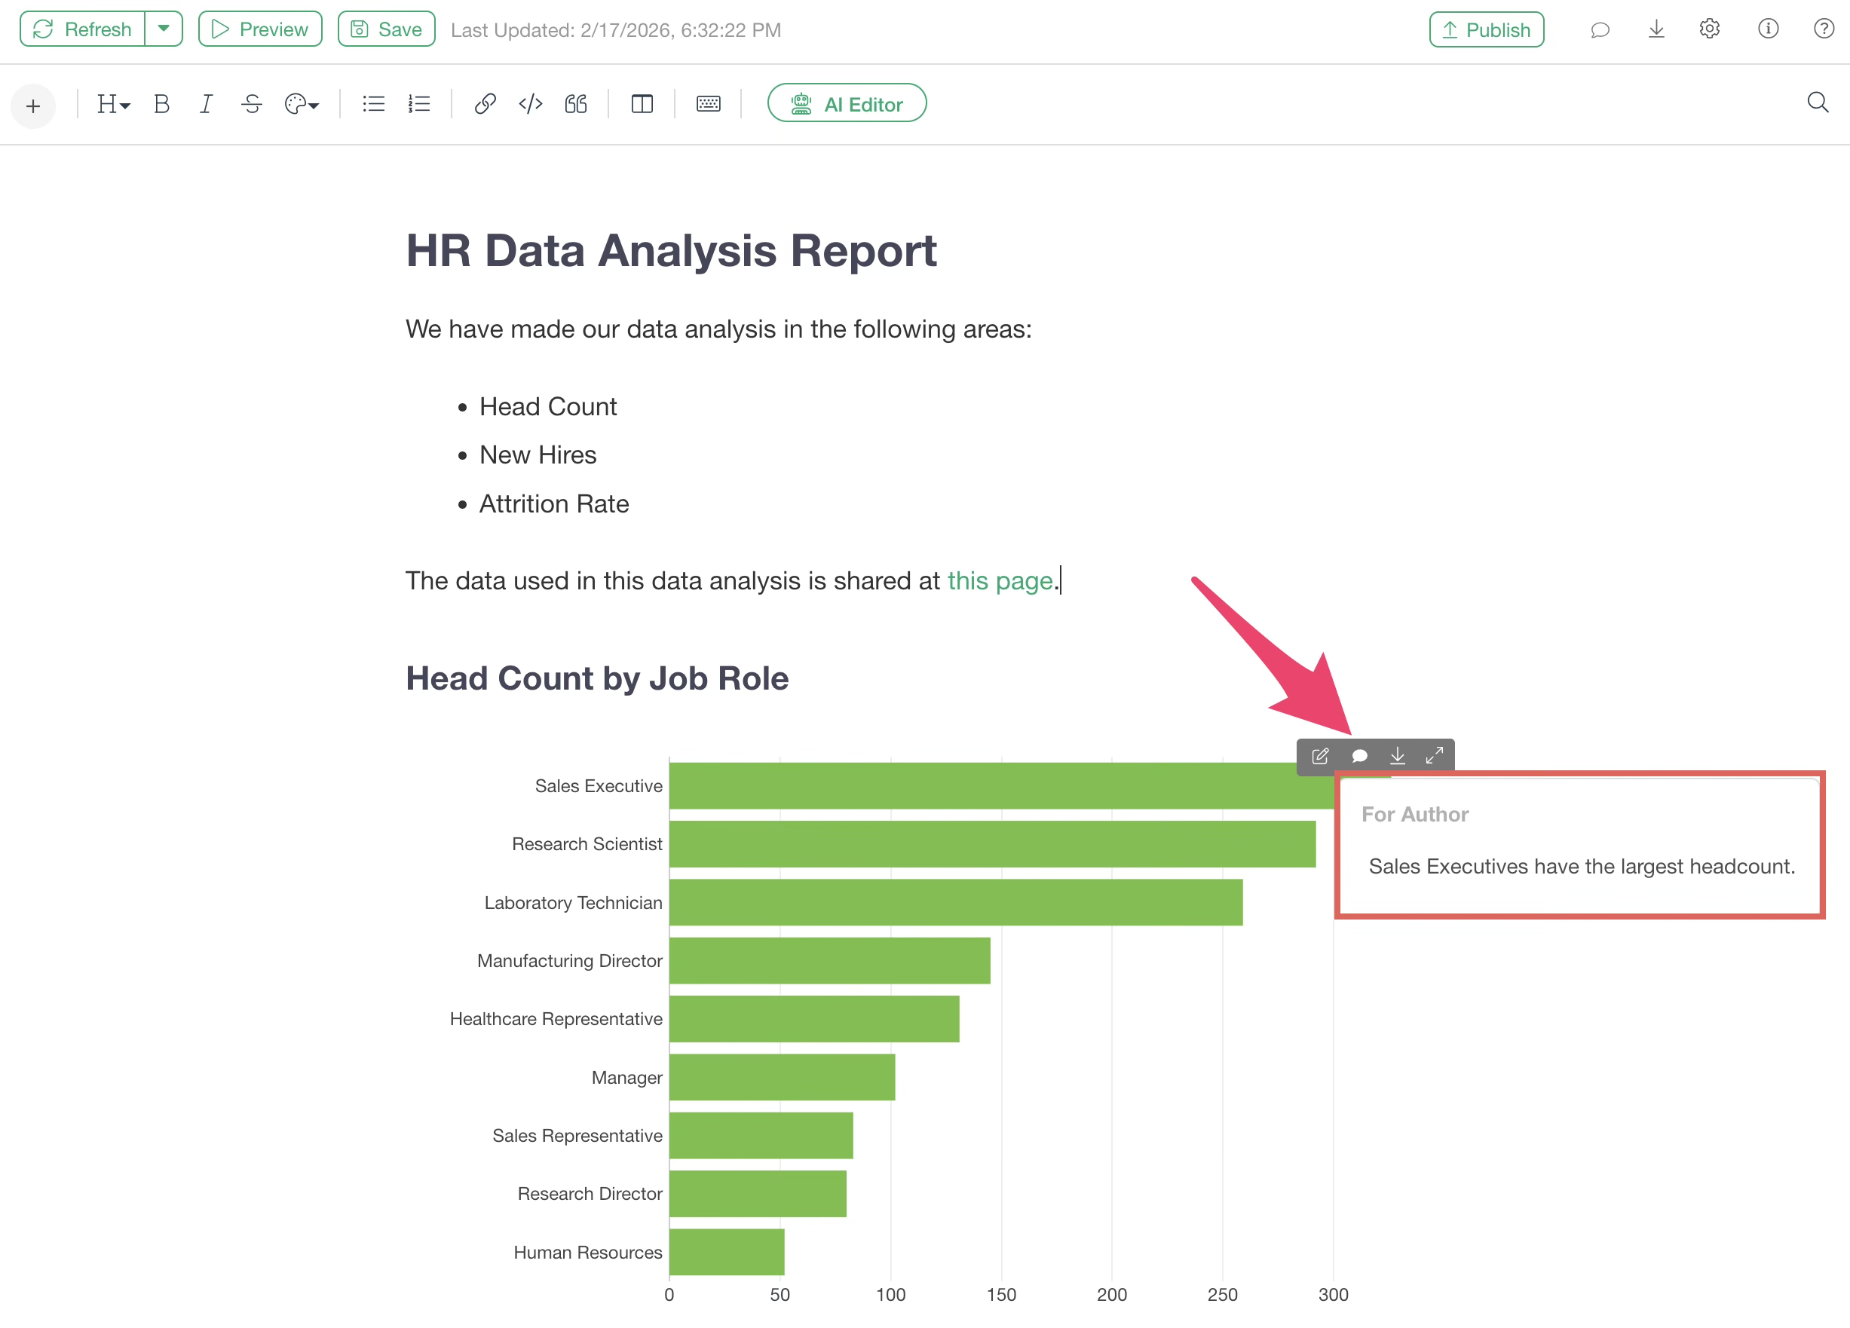
Task: Insert a code block
Action: click(x=530, y=103)
